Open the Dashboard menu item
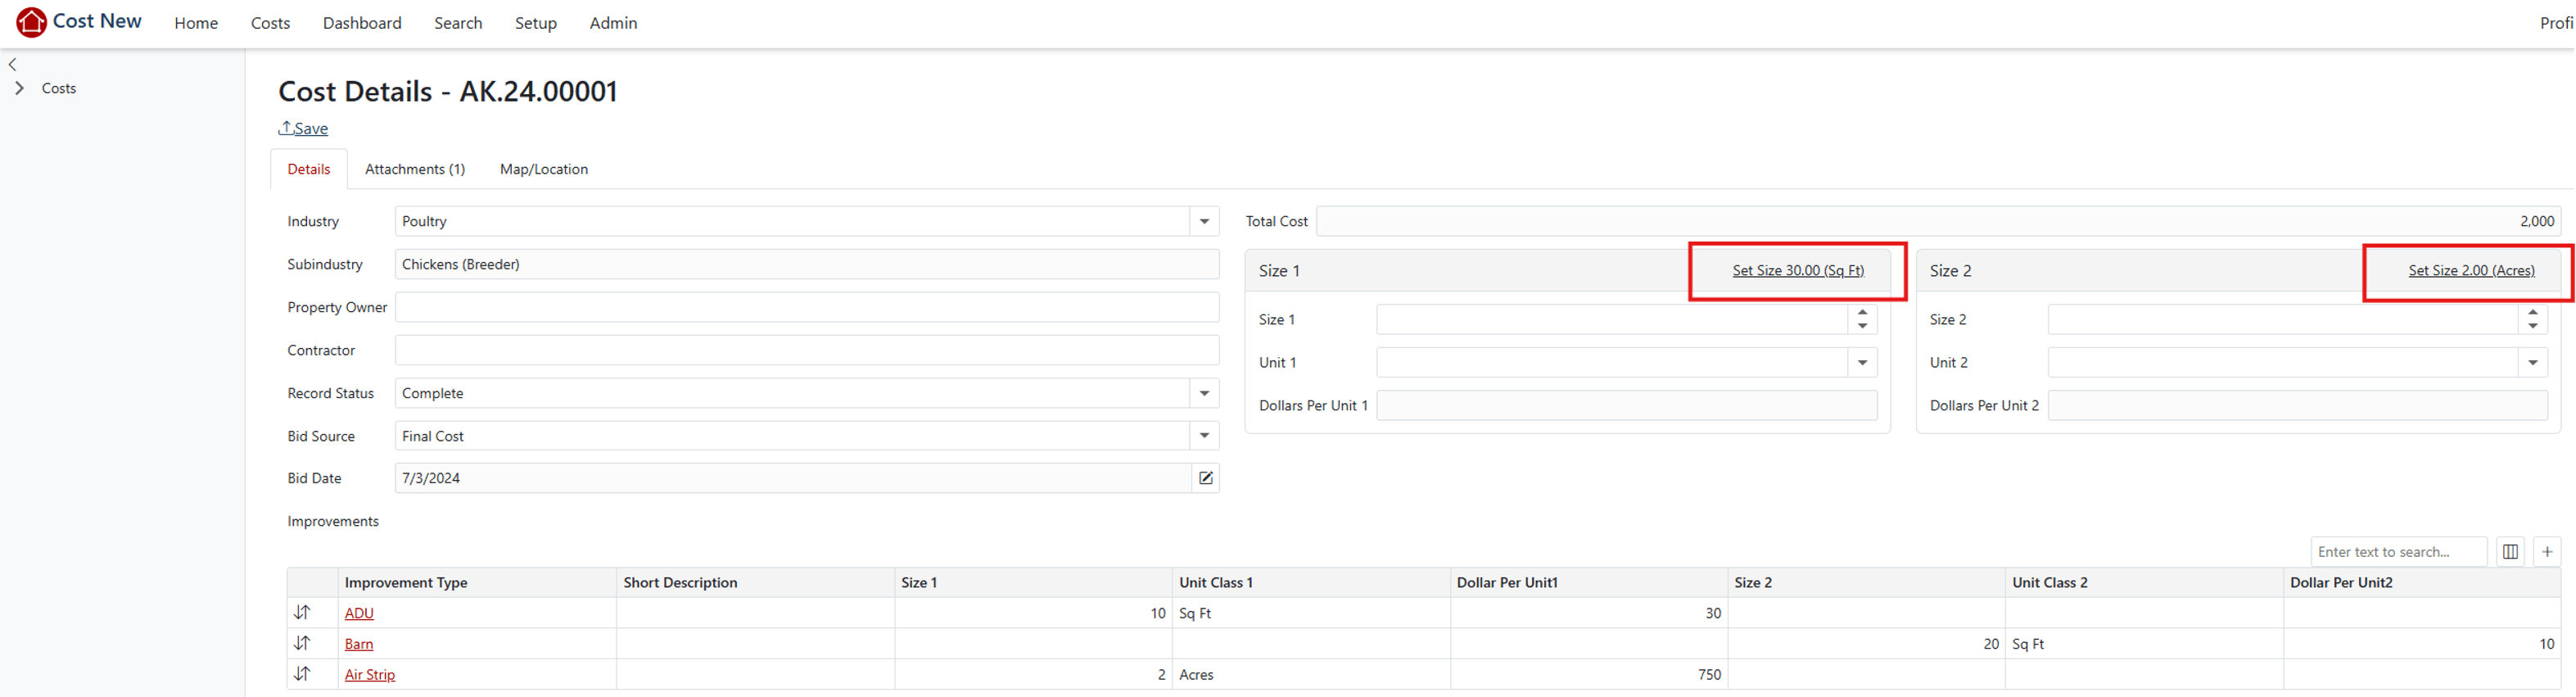 [362, 23]
